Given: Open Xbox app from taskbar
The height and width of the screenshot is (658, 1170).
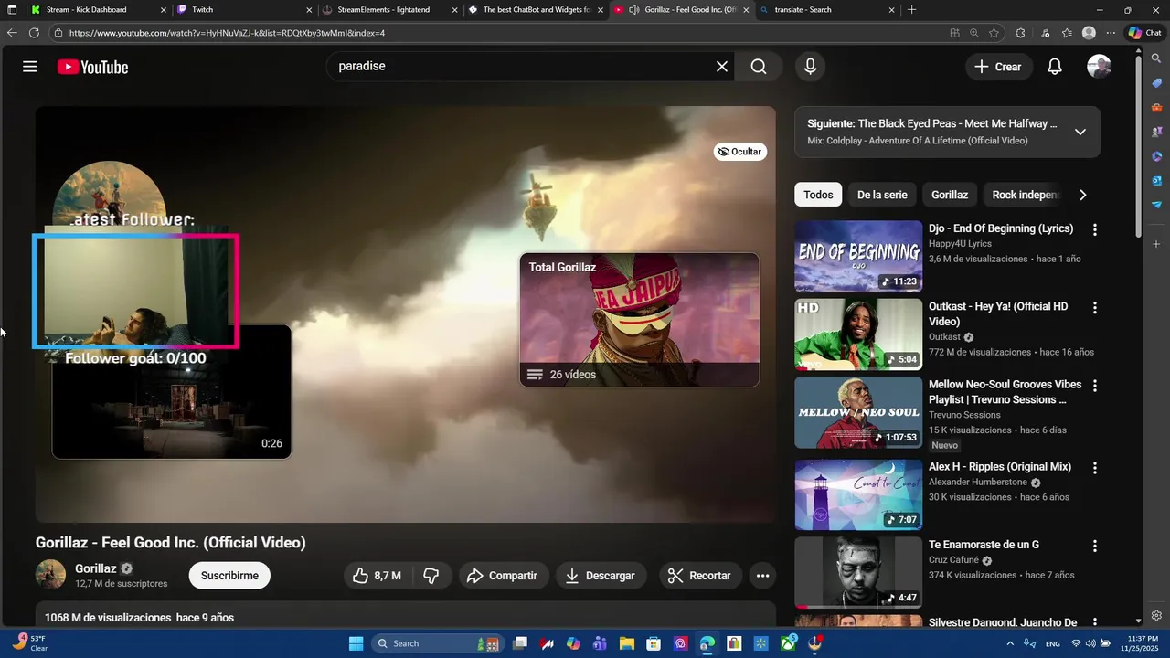Looking at the screenshot, I should pos(788,643).
